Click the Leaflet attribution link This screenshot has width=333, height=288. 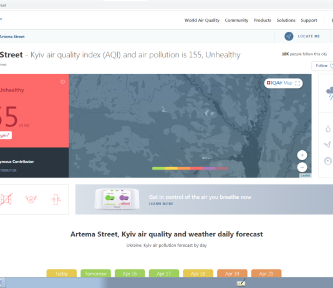305,176
